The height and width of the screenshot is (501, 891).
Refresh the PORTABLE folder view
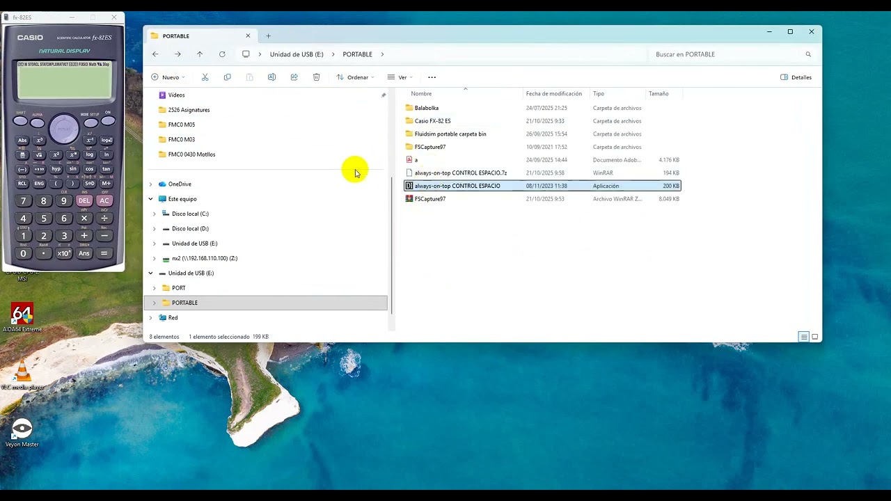pyautogui.click(x=222, y=54)
